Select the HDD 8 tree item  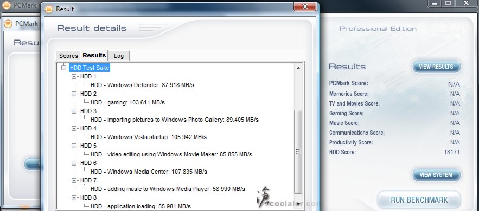[88, 198]
